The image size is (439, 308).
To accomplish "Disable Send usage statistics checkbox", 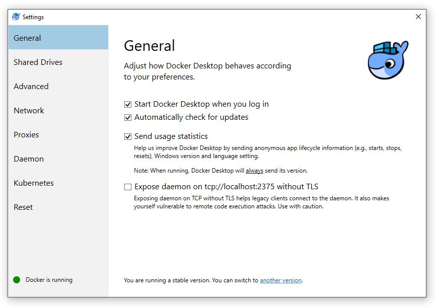I will pyautogui.click(x=128, y=136).
